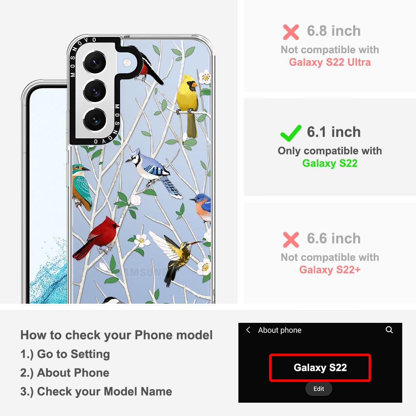
Task: Click the About phone title text
Action: [280, 330]
